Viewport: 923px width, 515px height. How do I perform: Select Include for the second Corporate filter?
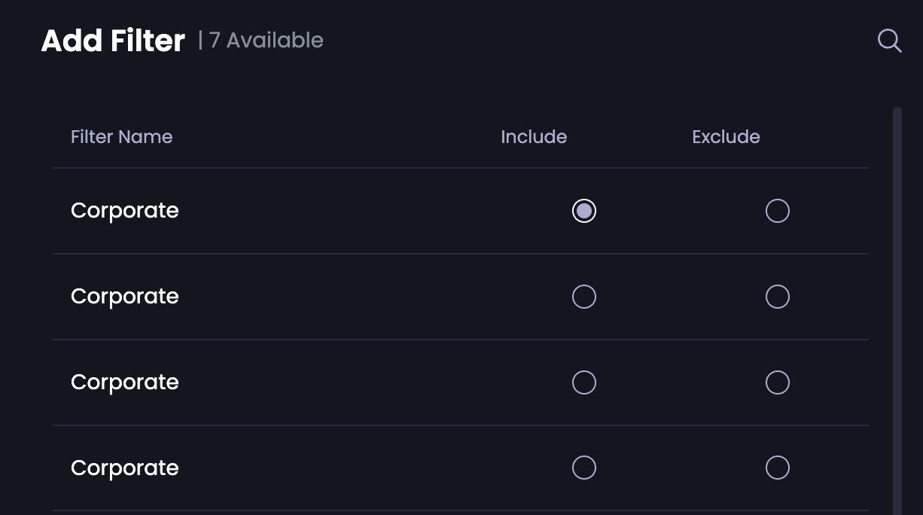point(583,297)
